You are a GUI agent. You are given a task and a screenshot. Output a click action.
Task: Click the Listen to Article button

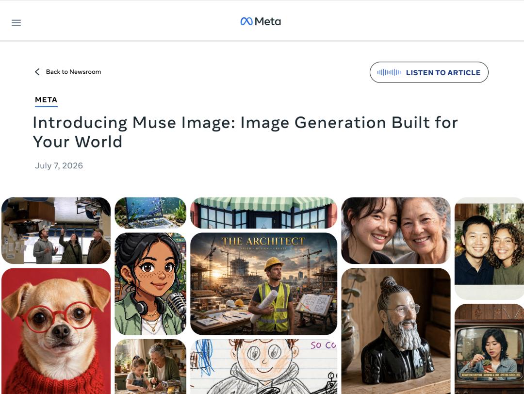point(429,72)
